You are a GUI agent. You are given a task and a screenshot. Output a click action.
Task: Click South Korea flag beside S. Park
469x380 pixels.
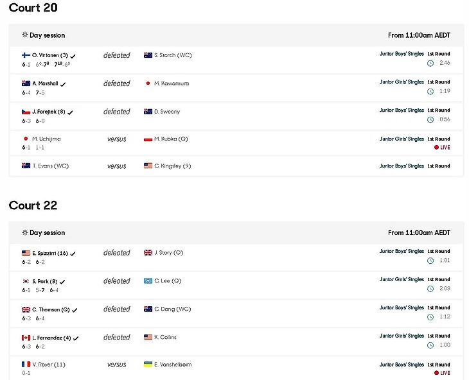tap(26, 281)
